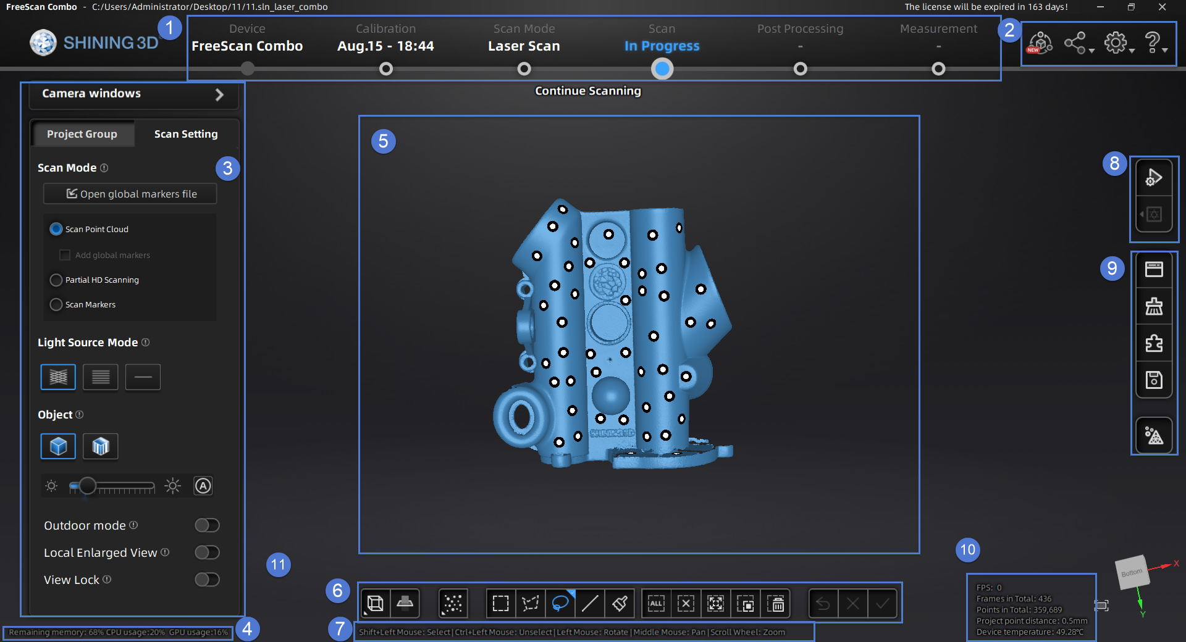The image size is (1186, 642).
Task: Open global markers file
Action: pos(130,193)
